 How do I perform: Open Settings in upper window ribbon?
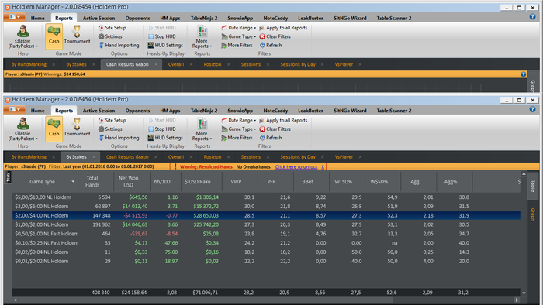110,36
